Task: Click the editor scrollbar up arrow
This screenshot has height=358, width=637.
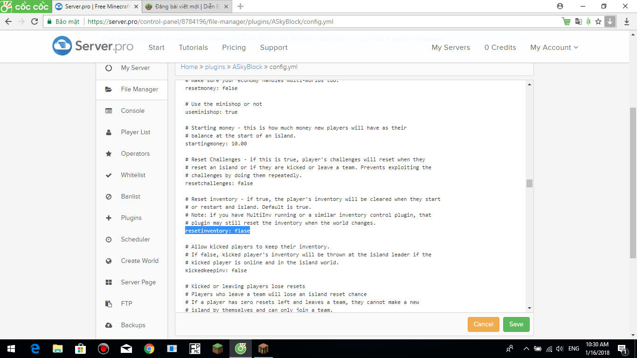Action: pos(529,84)
